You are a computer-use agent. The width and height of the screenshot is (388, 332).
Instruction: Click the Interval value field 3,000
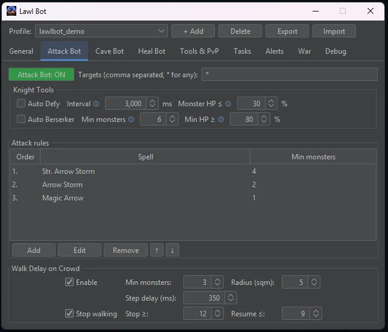(x=126, y=103)
